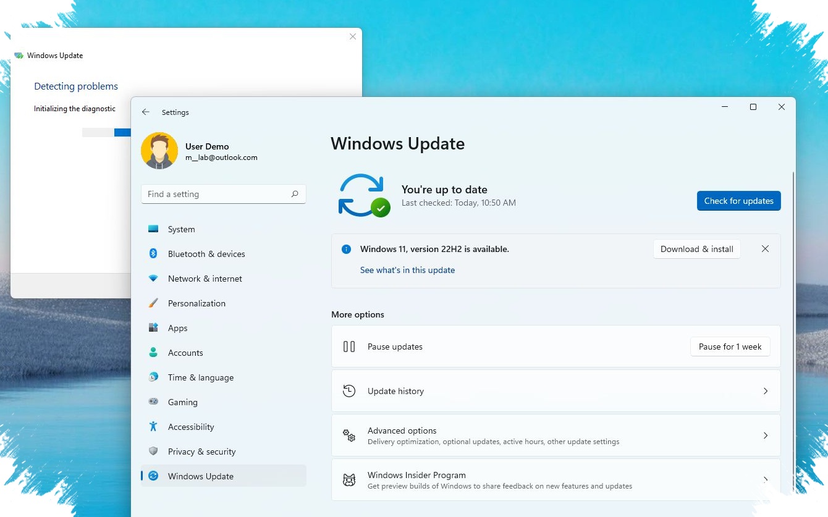Open the Windows Insider Program row
The height and width of the screenshot is (517, 828).
[556, 480]
